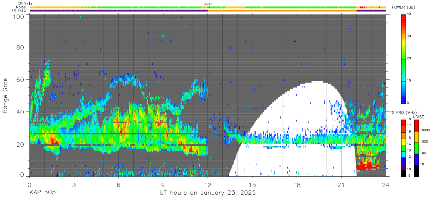
Task: Click the Range Gate y-axis title
Action: point(5,95)
